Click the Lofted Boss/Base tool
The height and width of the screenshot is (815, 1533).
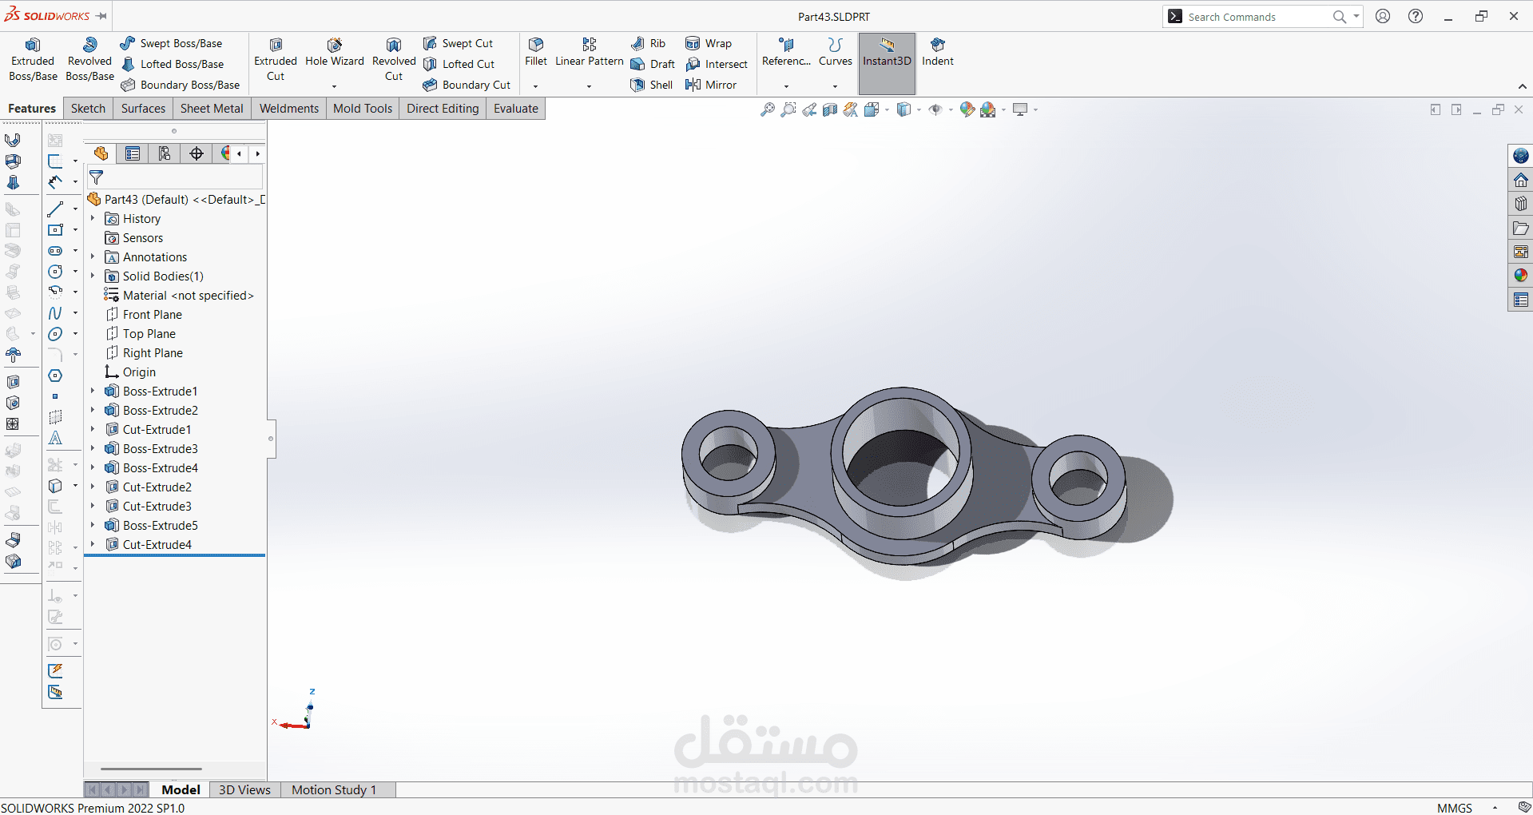coord(173,64)
